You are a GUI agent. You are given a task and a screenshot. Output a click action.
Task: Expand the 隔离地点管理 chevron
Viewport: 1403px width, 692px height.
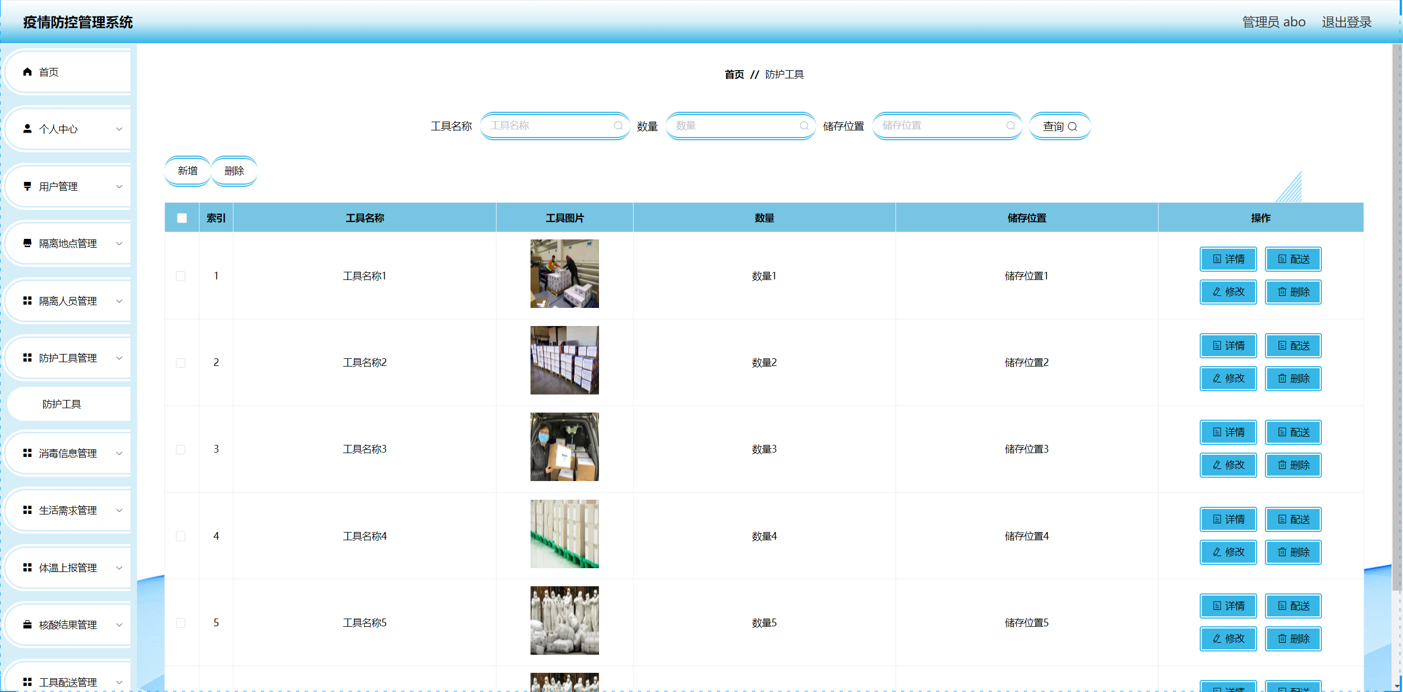(119, 244)
